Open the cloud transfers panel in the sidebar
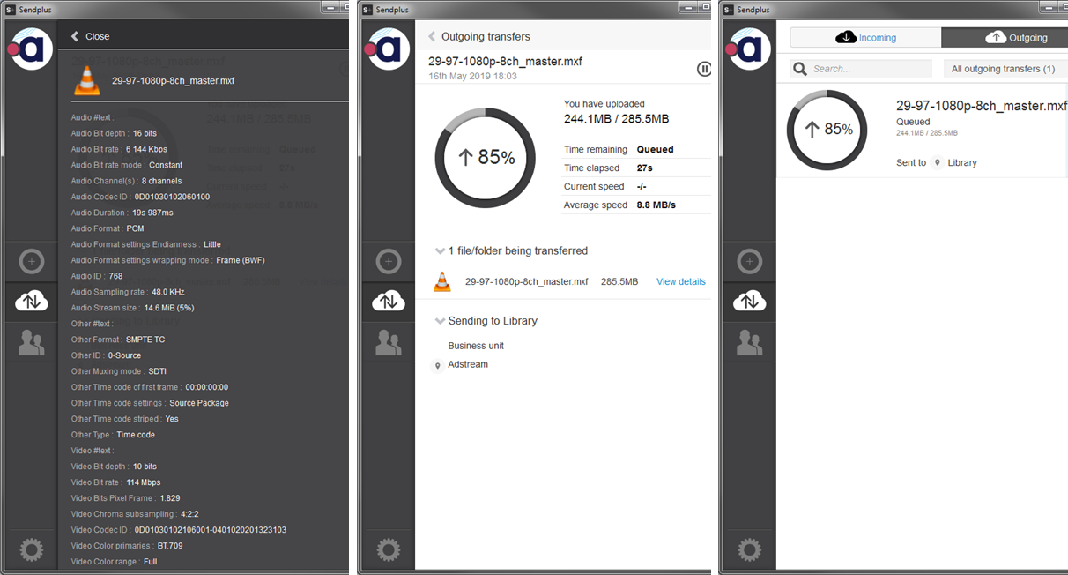Viewport: 1068px width, 575px height. 32,301
